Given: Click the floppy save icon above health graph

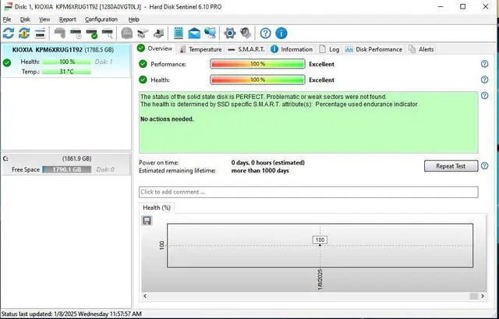Looking at the screenshot, I should coord(147,221).
